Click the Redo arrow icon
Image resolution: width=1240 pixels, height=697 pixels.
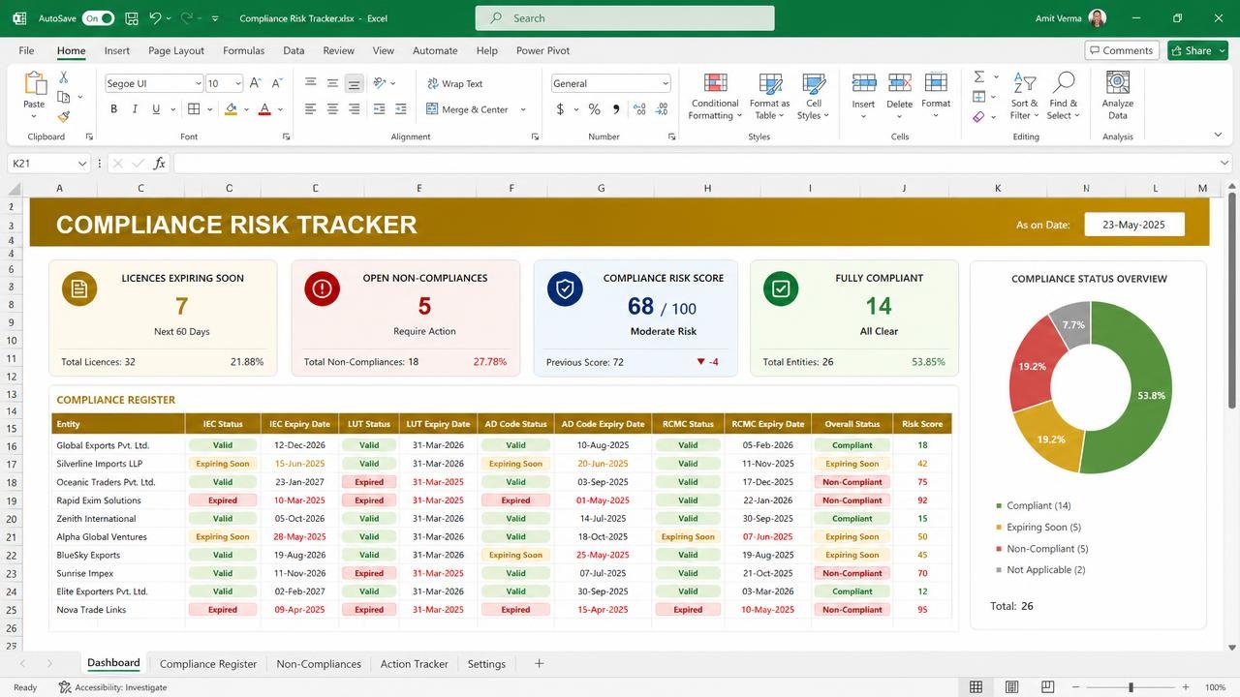pos(187,18)
